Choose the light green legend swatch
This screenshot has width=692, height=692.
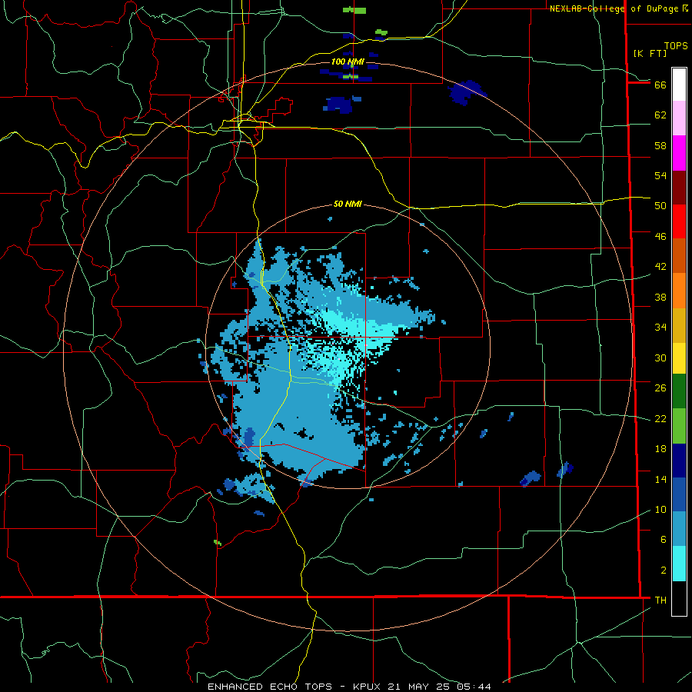[x=679, y=426]
